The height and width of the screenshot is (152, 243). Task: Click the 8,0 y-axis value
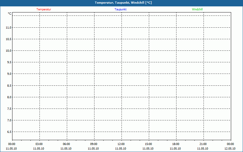[x=9, y=97]
